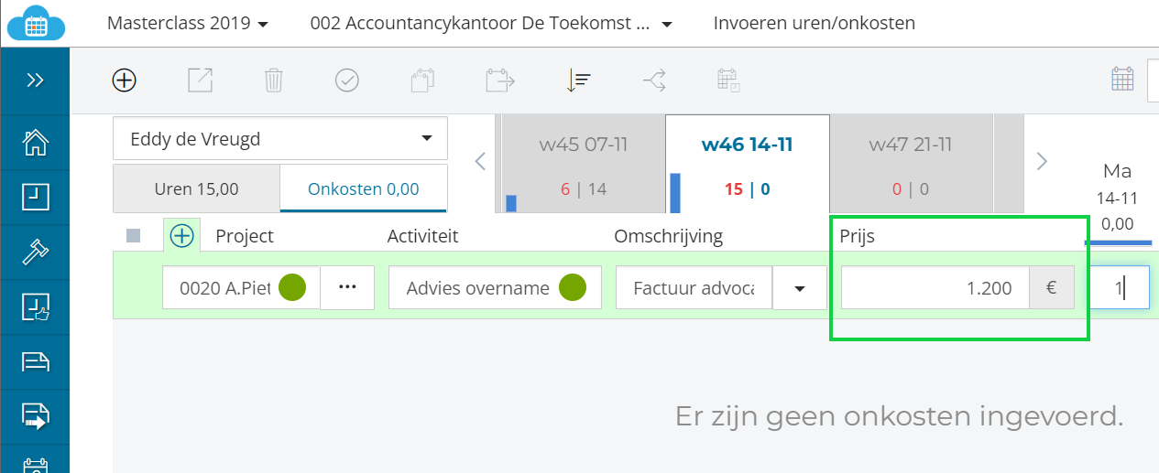Switch to the Uren 15,00 tab
This screenshot has height=473, width=1159.
tap(196, 189)
